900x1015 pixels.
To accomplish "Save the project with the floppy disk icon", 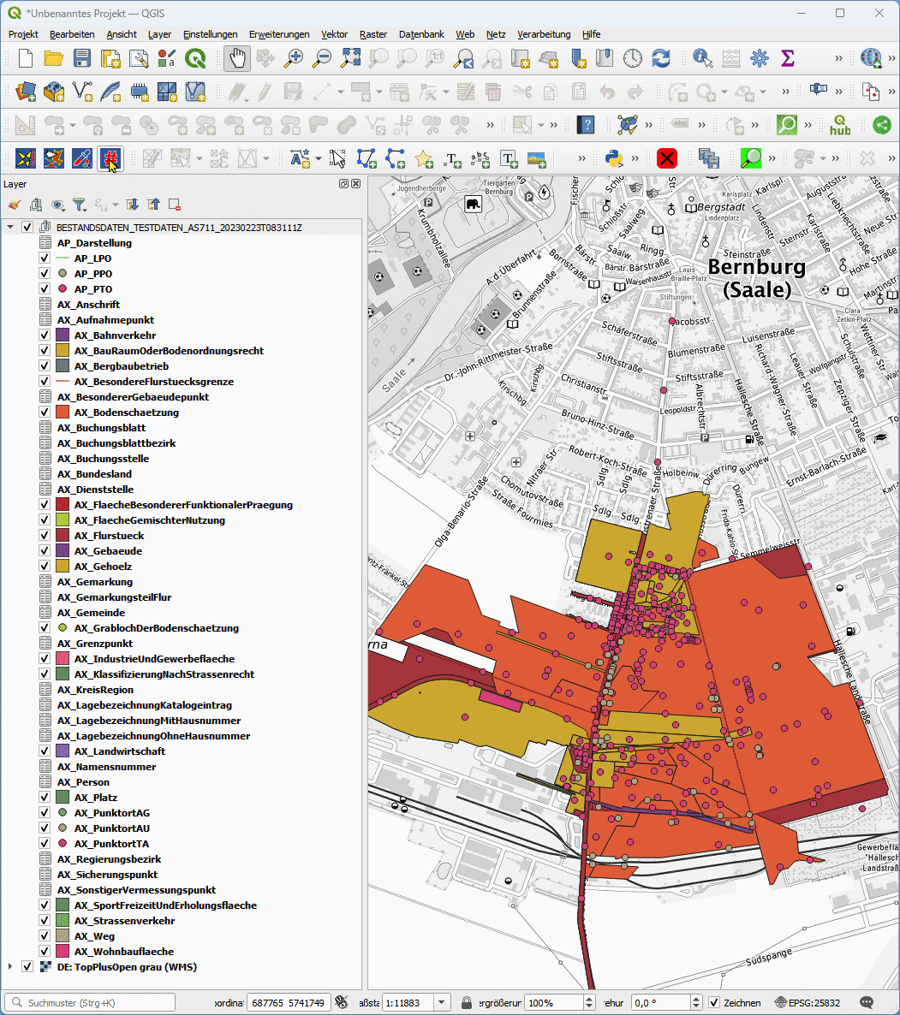I will [x=82, y=58].
